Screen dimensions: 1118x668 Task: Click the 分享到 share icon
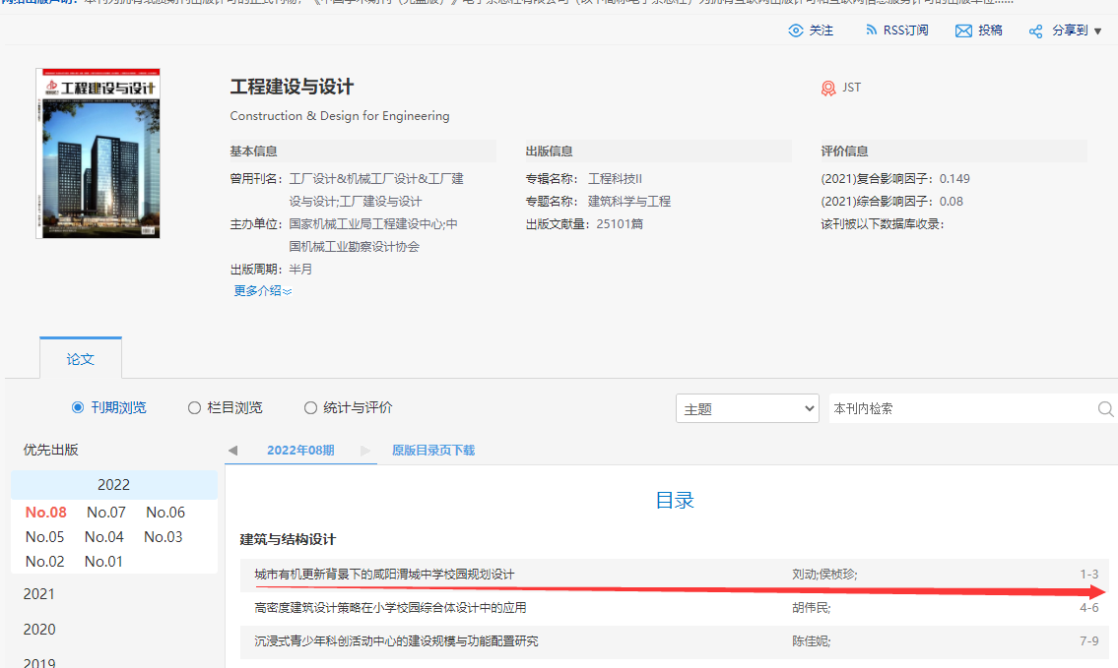point(1035,31)
